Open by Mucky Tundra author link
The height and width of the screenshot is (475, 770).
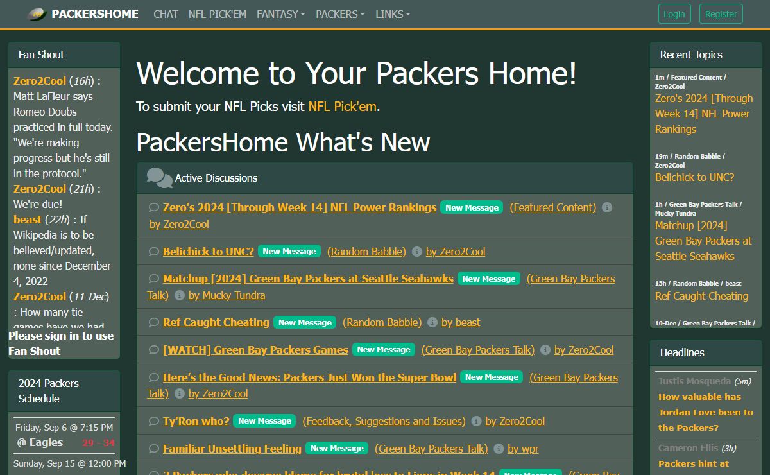pyautogui.click(x=227, y=295)
